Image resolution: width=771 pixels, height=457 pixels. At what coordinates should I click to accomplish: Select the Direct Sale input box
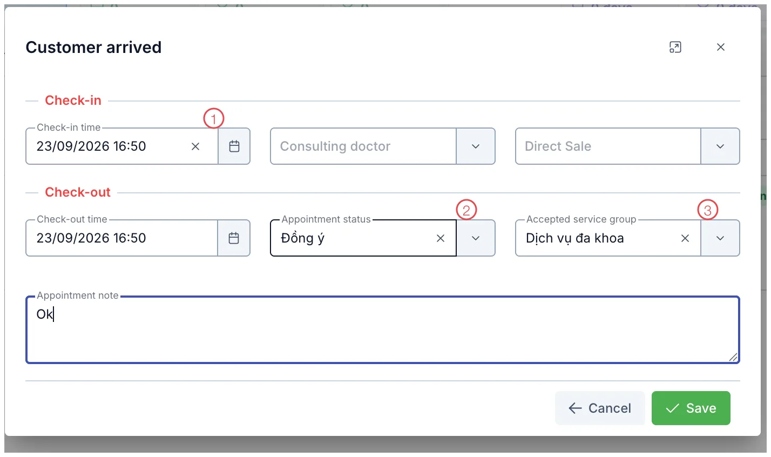pyautogui.click(x=608, y=146)
